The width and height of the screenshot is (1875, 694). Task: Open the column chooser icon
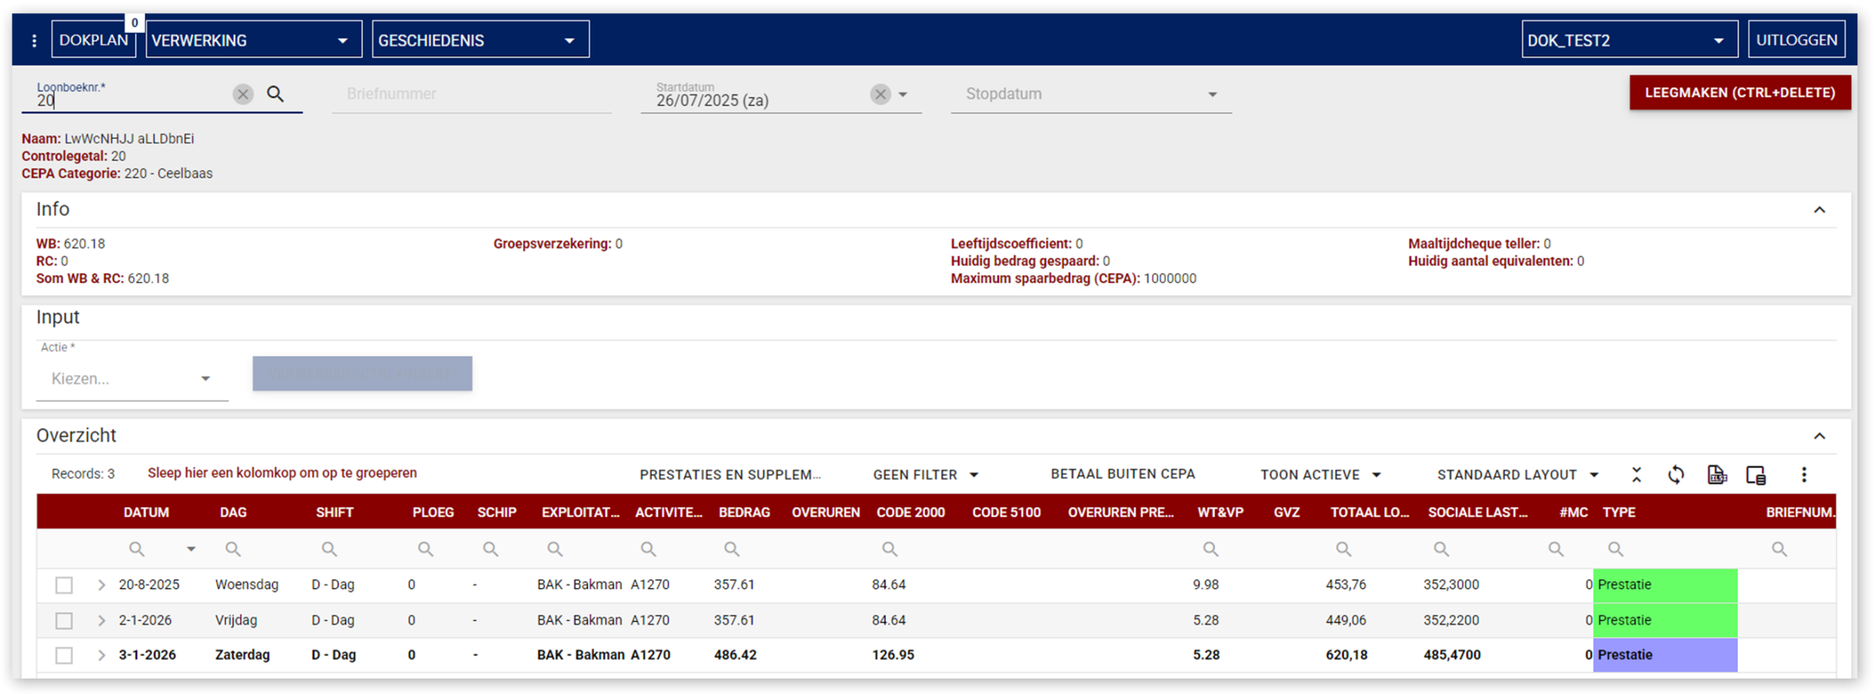point(1756,474)
